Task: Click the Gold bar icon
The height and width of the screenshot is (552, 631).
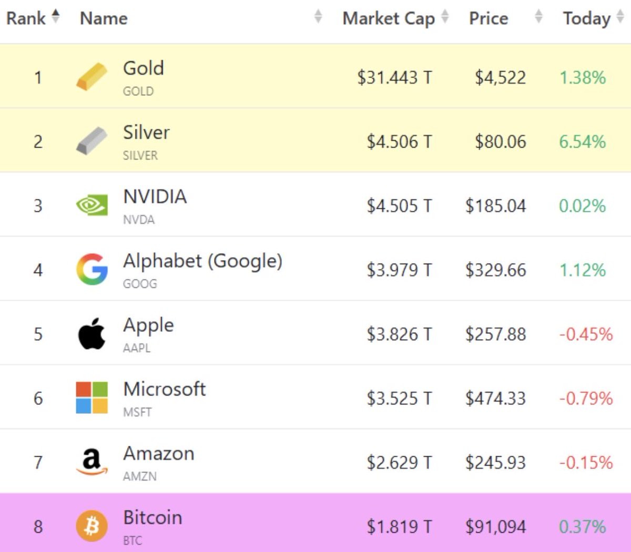Action: coord(91,77)
